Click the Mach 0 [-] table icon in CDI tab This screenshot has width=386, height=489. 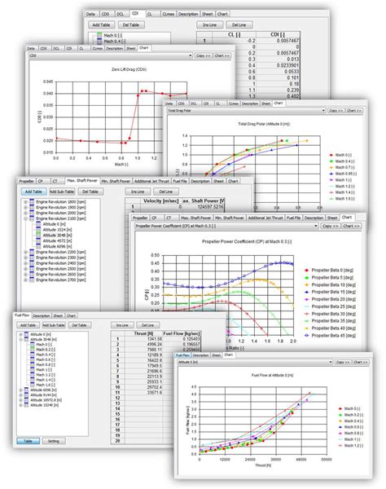pyautogui.click(x=99, y=35)
